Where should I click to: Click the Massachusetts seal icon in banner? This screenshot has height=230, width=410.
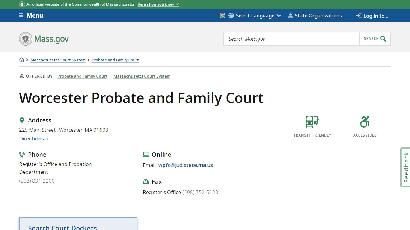point(22,4)
